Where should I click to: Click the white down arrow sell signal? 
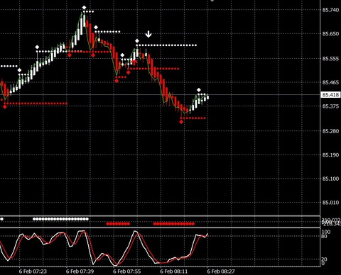click(148, 34)
